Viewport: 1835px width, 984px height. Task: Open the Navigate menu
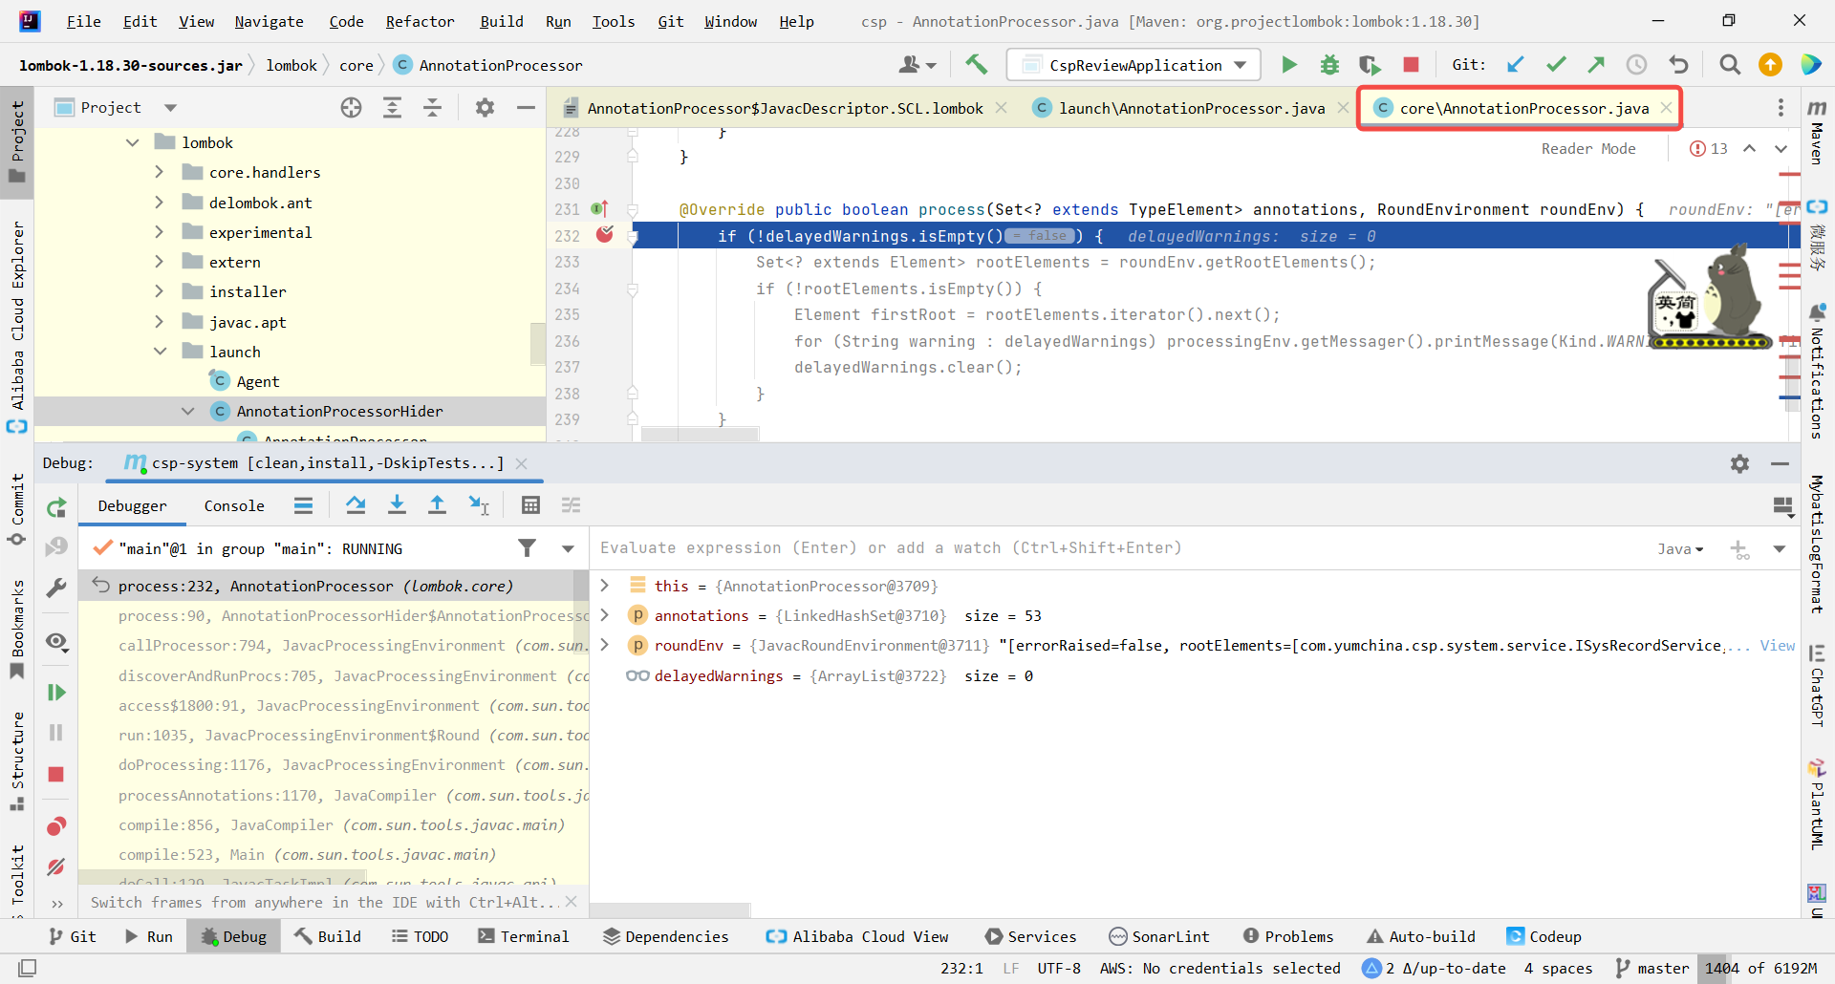(269, 21)
